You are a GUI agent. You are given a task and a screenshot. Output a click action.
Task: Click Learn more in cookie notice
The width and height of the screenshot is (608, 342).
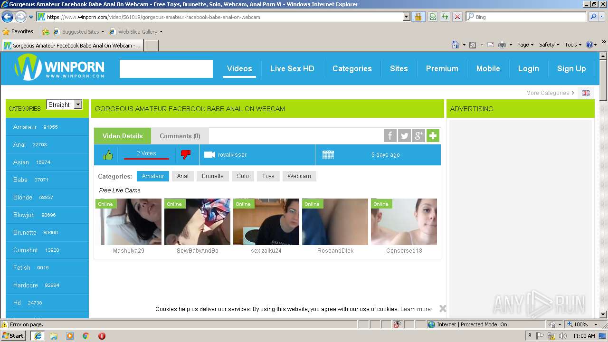[416, 309]
